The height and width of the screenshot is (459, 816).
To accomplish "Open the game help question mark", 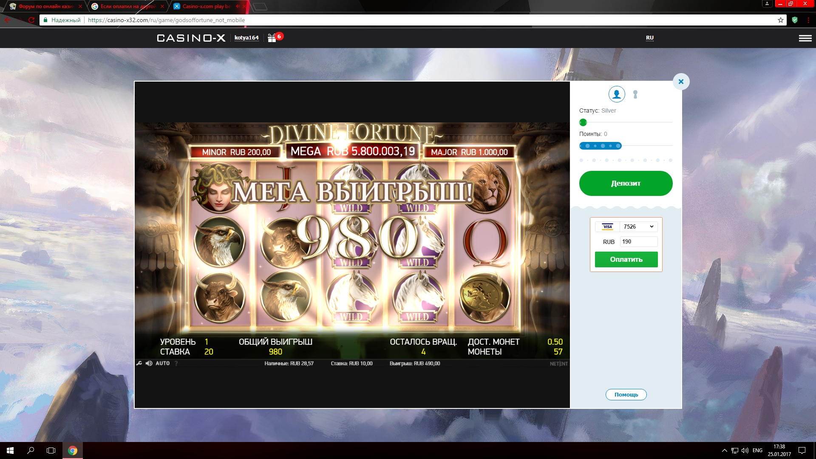I will coord(176,363).
